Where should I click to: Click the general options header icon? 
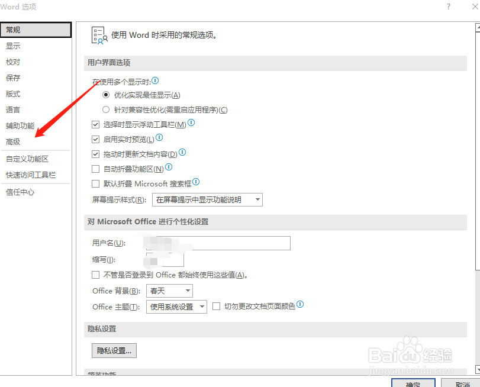[x=99, y=36]
